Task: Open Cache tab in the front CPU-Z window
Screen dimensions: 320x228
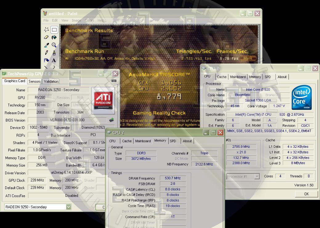Action: point(127,141)
